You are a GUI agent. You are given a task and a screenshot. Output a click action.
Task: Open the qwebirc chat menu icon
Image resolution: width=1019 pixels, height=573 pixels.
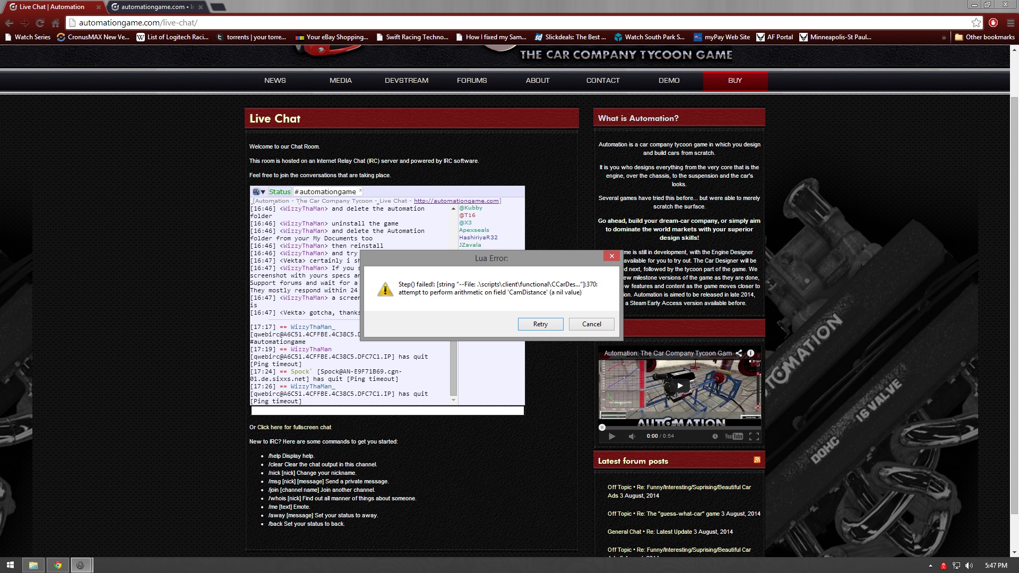[258, 192]
